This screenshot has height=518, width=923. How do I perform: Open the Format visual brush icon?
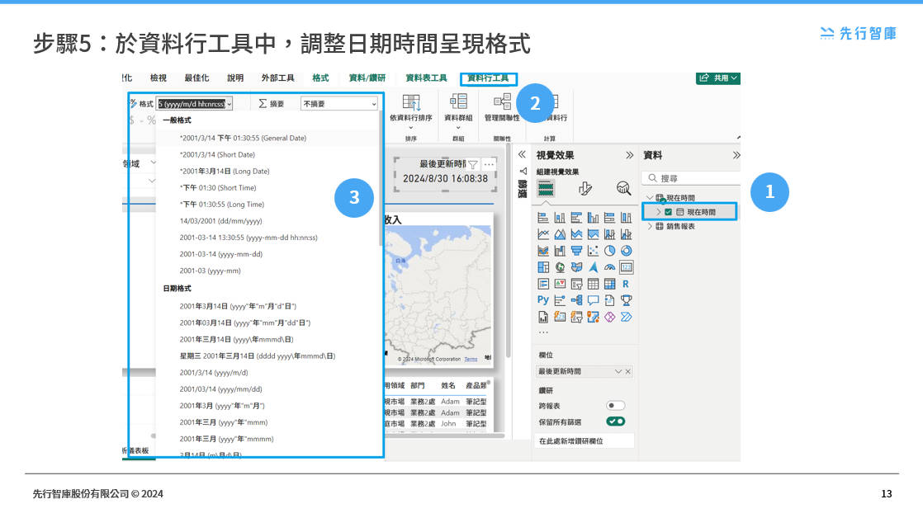click(585, 189)
